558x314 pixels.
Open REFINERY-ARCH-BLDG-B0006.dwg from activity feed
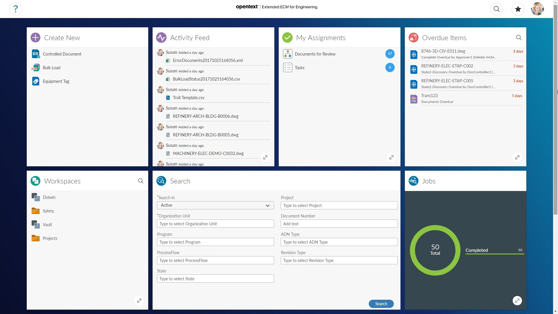(x=205, y=116)
